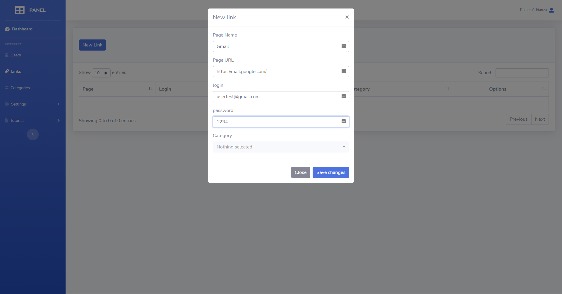Go to Categories in the sidebar
Image resolution: width=562 pixels, height=294 pixels.
point(20,88)
